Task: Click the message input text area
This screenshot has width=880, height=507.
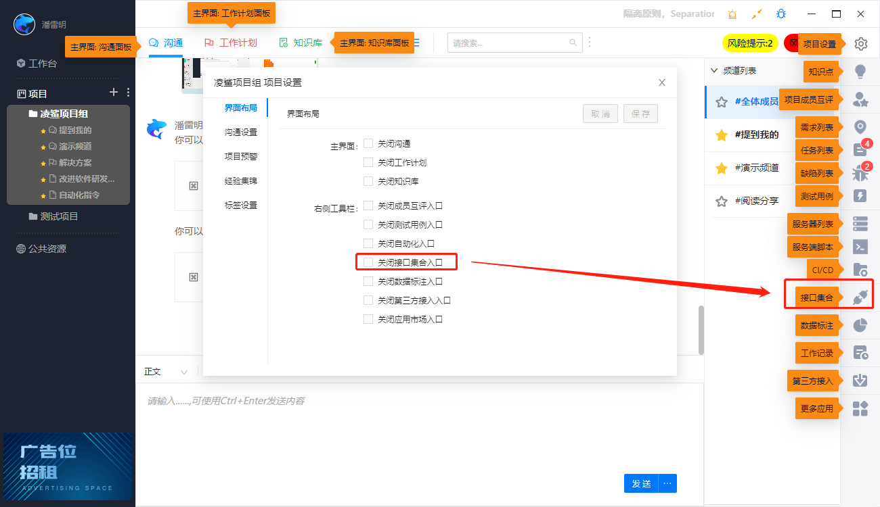Action: pos(419,426)
